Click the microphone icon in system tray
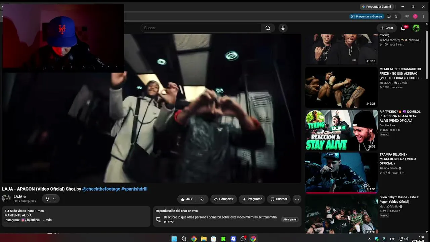This screenshot has width=430, height=242. (384, 239)
